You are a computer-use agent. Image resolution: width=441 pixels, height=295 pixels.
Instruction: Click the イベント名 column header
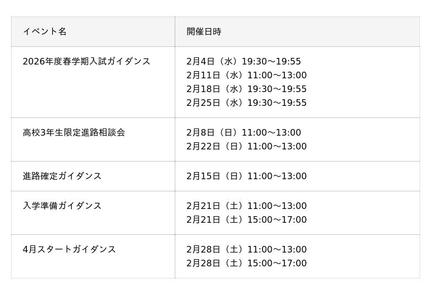(x=45, y=31)
